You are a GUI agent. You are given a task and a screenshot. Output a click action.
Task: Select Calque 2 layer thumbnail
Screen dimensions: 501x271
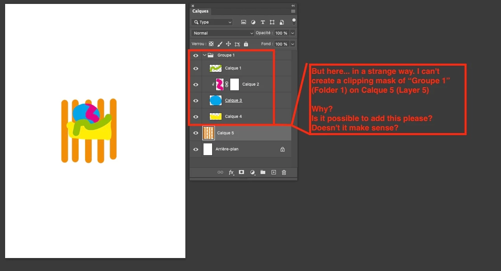(x=220, y=84)
